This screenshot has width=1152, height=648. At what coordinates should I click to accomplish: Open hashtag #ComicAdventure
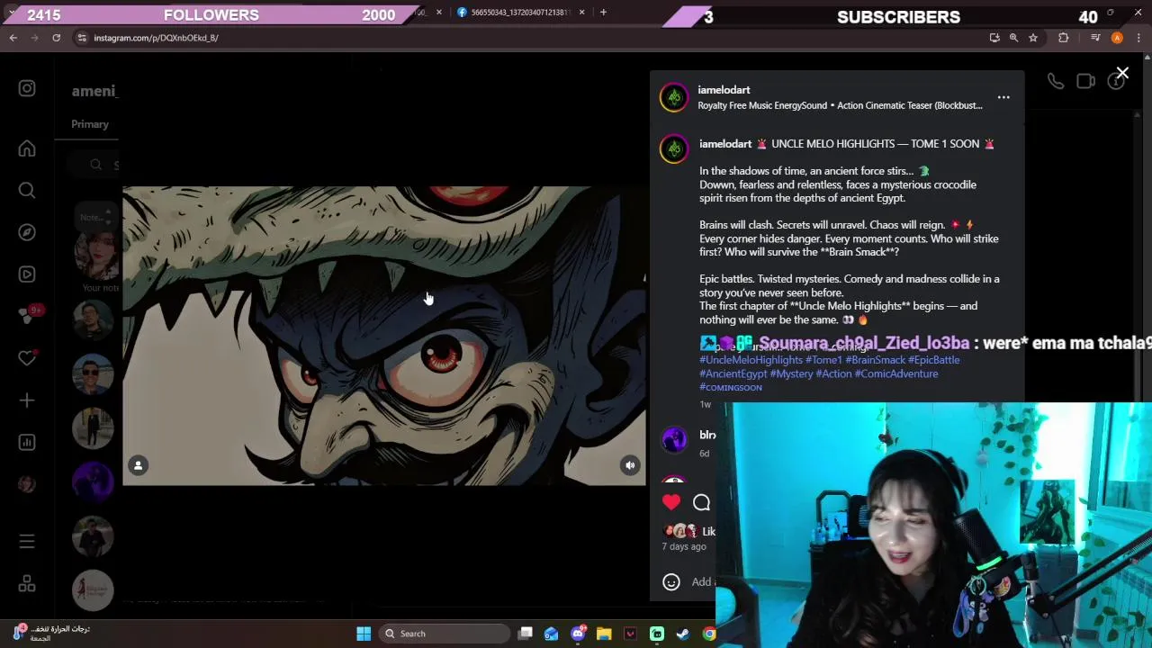[895, 373]
